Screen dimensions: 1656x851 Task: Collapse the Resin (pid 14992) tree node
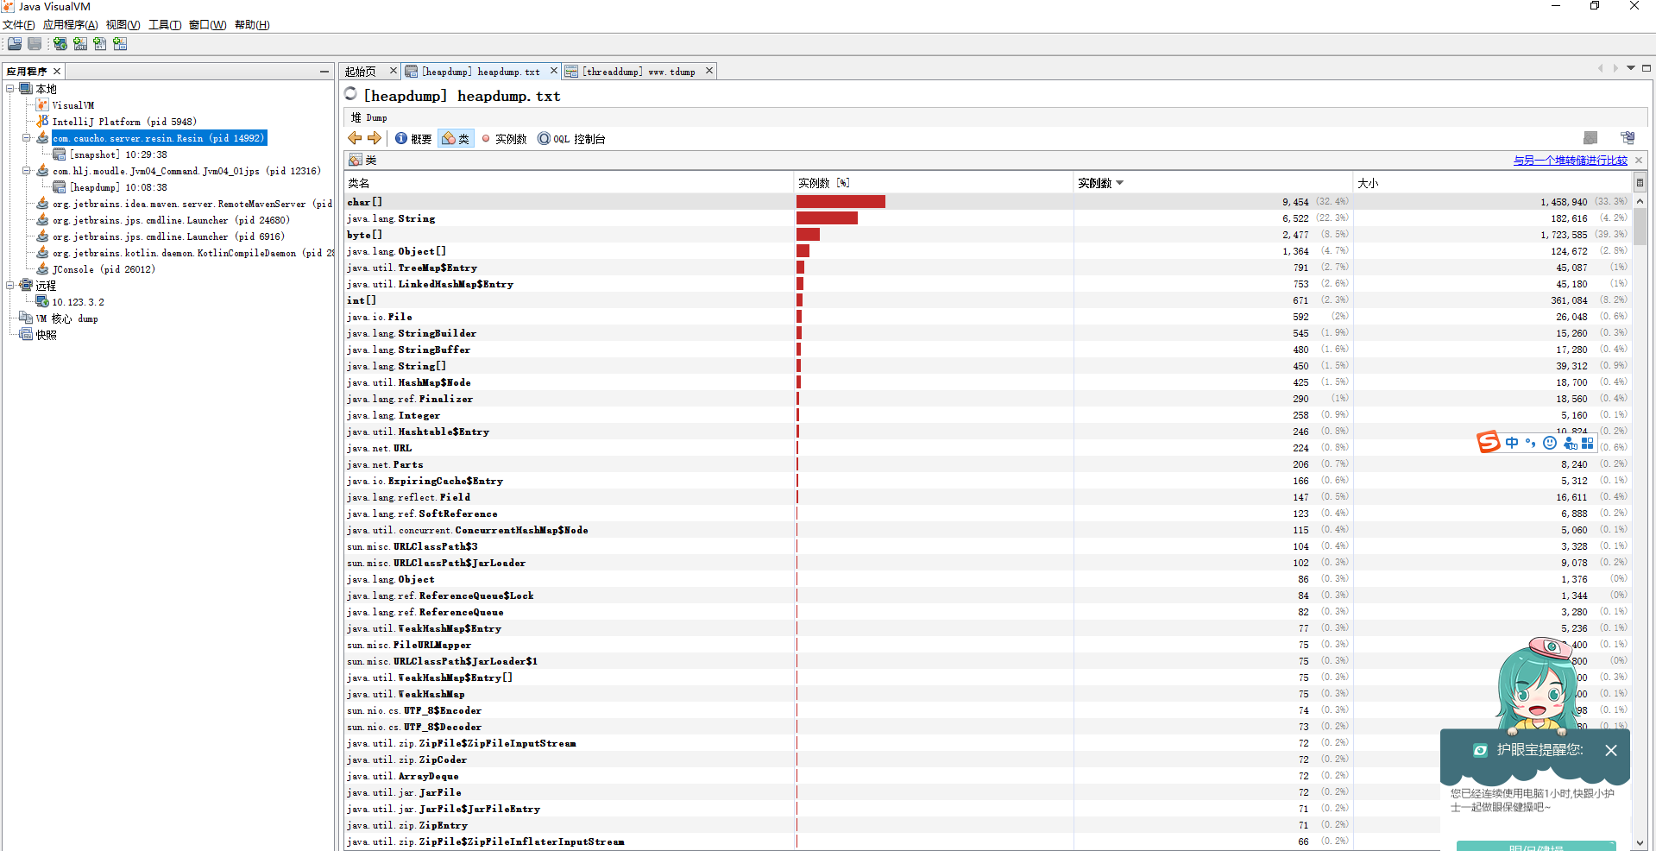pos(27,137)
